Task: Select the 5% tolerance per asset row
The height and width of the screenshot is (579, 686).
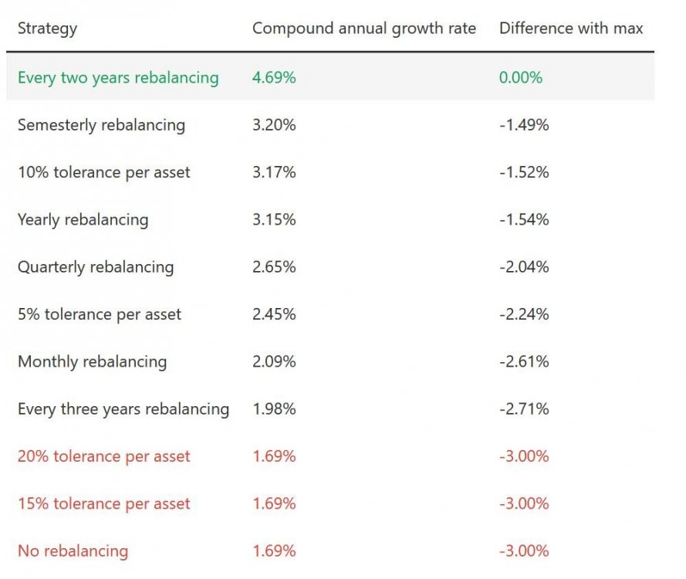Action: (x=100, y=314)
